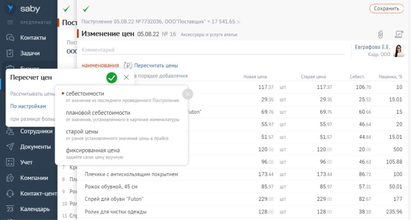Click the Документы paper plane icon
This screenshot has width=411, height=220.
[10, 147]
